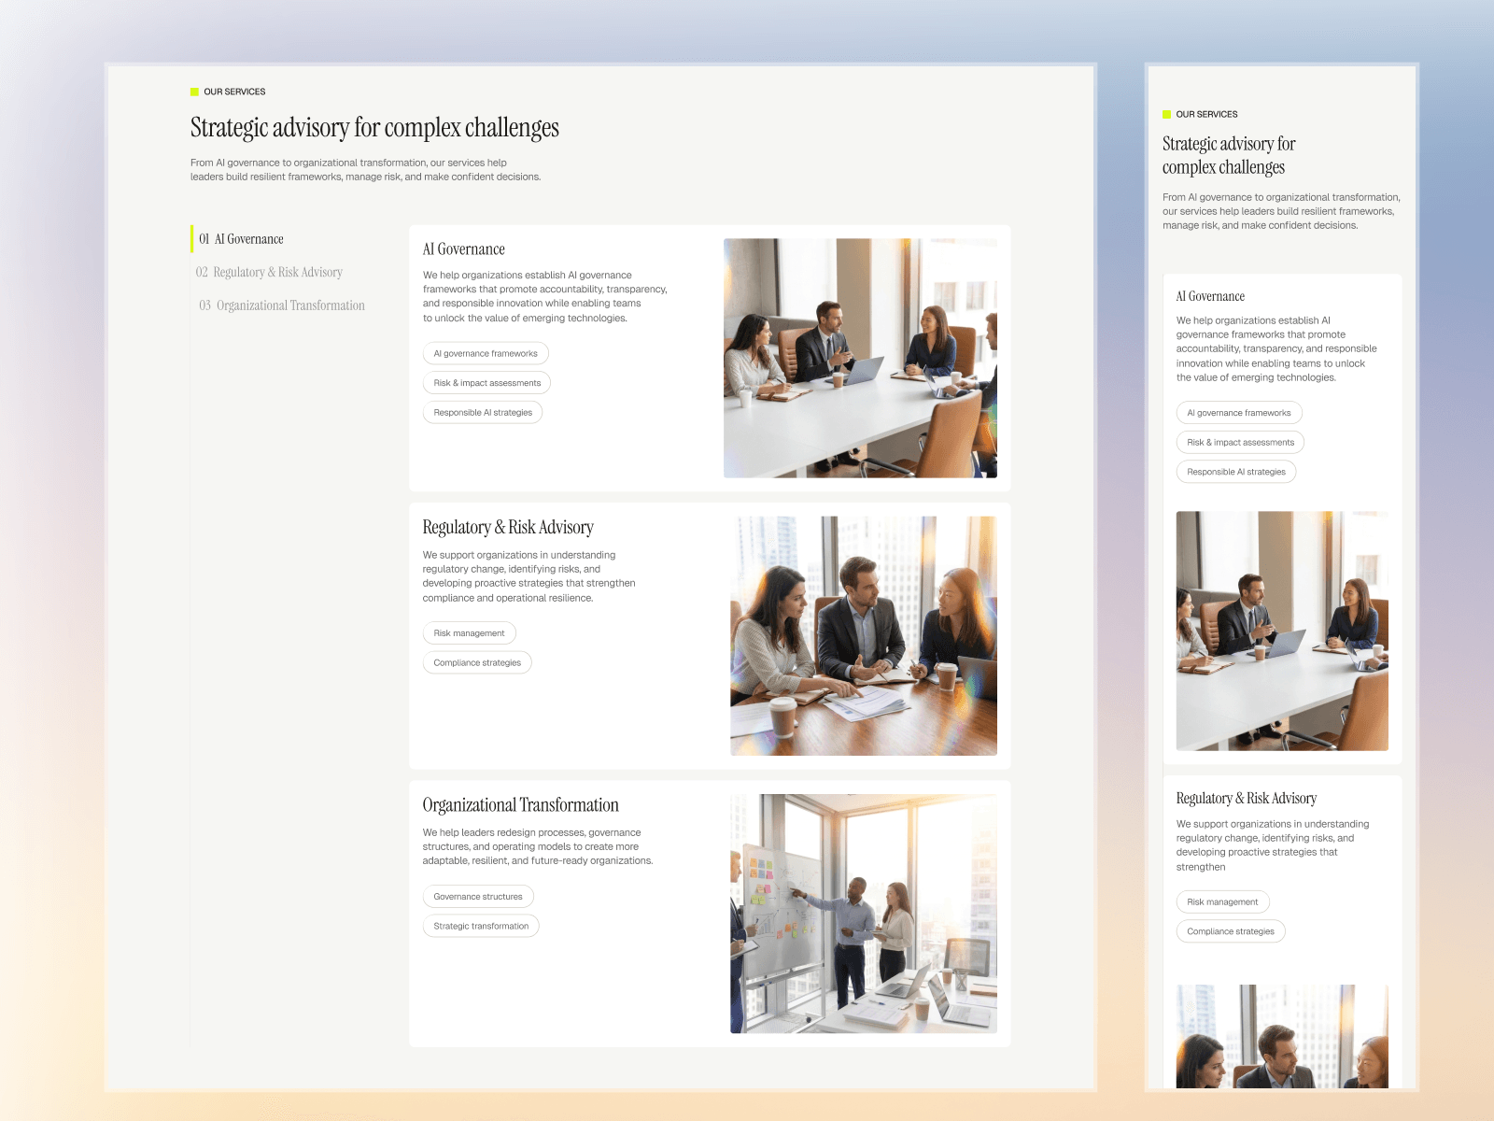This screenshot has width=1494, height=1121.
Task: Click the mobile Regulatory & Risk Advisory heading
Action: coord(1247,799)
